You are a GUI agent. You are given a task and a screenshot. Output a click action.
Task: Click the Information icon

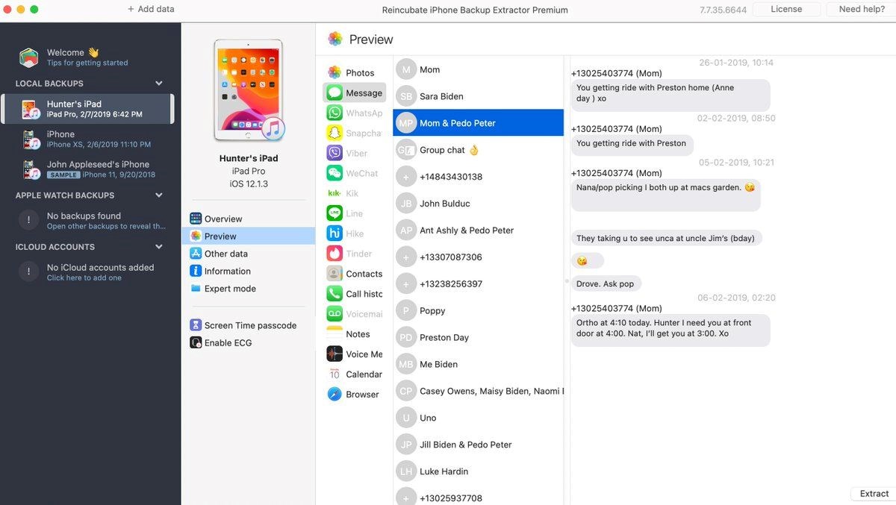196,271
